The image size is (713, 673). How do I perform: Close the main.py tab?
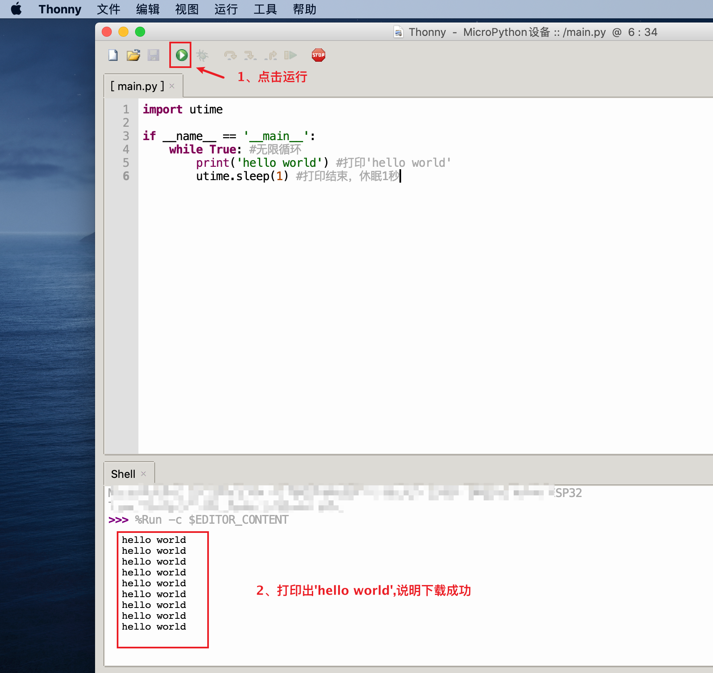tap(172, 86)
